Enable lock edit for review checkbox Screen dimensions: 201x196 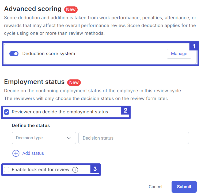6,170
